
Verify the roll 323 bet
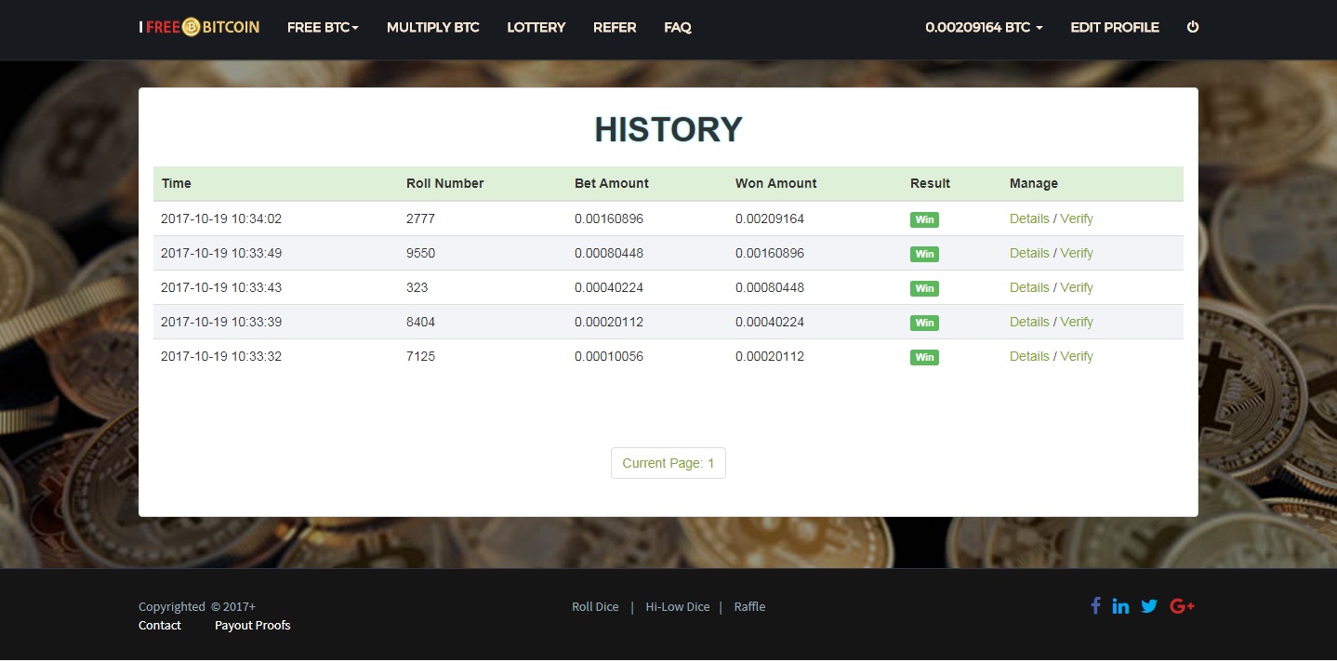click(1077, 287)
